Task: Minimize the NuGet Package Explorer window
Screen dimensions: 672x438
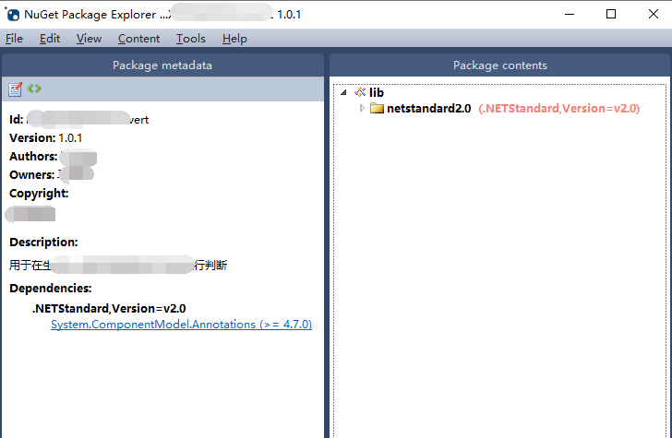Action: [570, 14]
